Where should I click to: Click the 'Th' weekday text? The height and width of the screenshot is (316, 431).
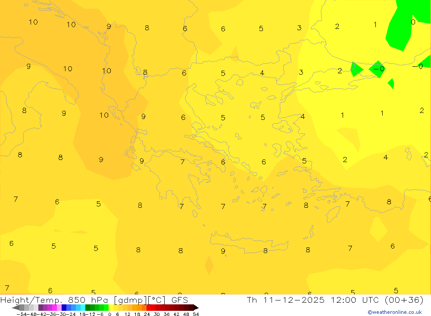(252, 300)
